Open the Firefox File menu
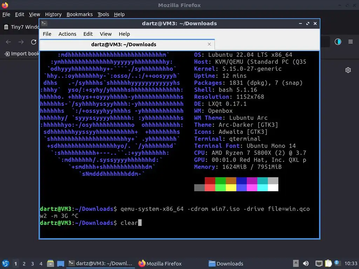This screenshot has width=359, height=269. tap(6, 14)
